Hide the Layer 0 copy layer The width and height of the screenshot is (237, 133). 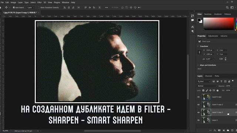click(x=198, y=97)
